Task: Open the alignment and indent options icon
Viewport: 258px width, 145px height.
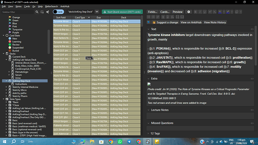Action: (x=158, y=17)
